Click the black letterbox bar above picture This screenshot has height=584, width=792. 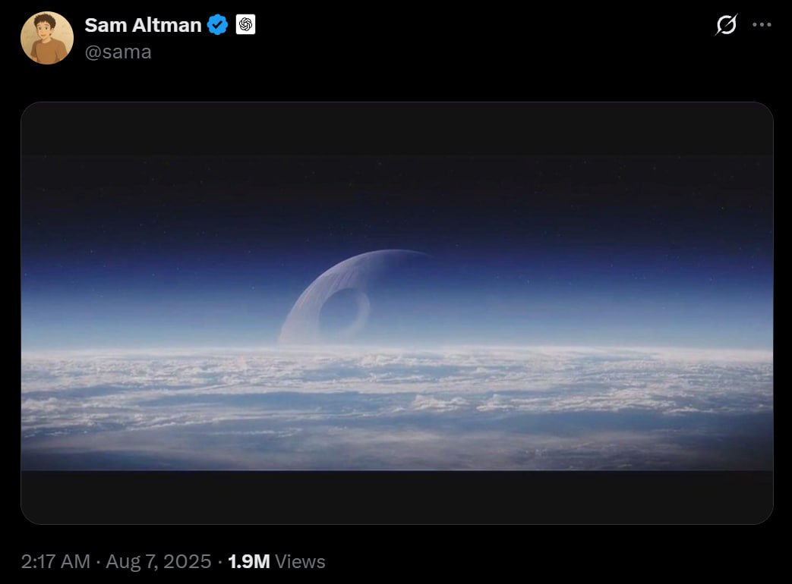pyautogui.click(x=397, y=127)
